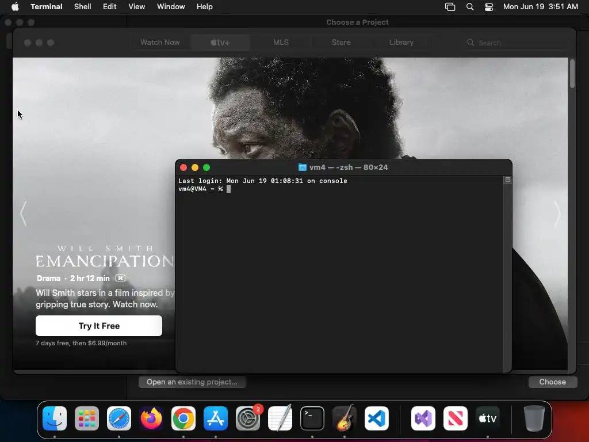Click the TV window vertical scrollbar
589x442 pixels.
click(572, 74)
